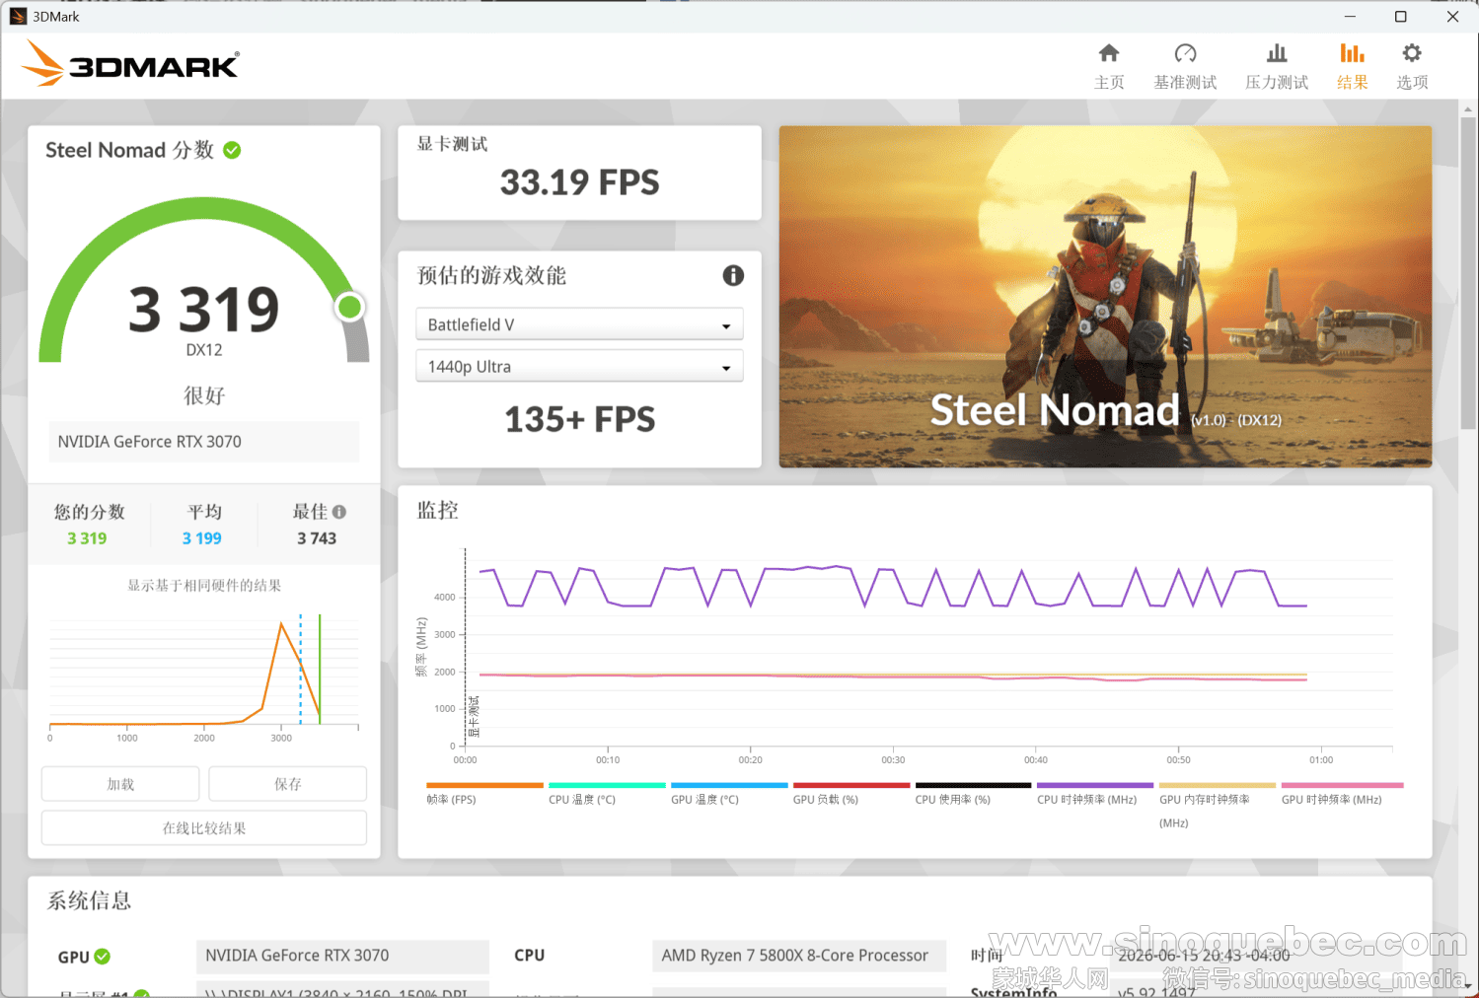Click the 保存 save button

(x=287, y=784)
